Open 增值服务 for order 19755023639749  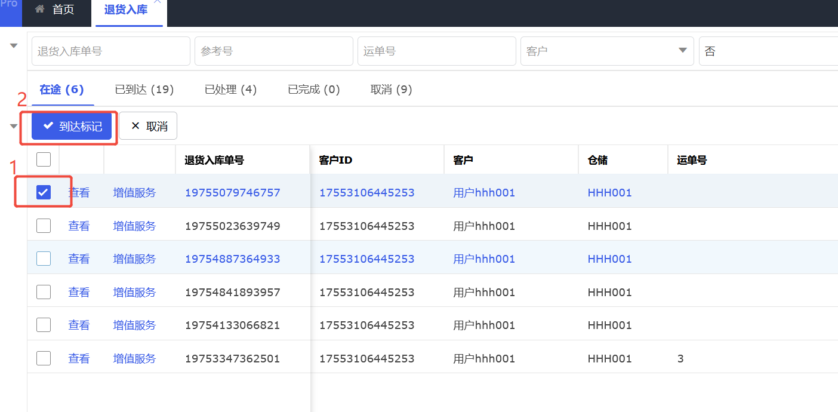(x=134, y=226)
